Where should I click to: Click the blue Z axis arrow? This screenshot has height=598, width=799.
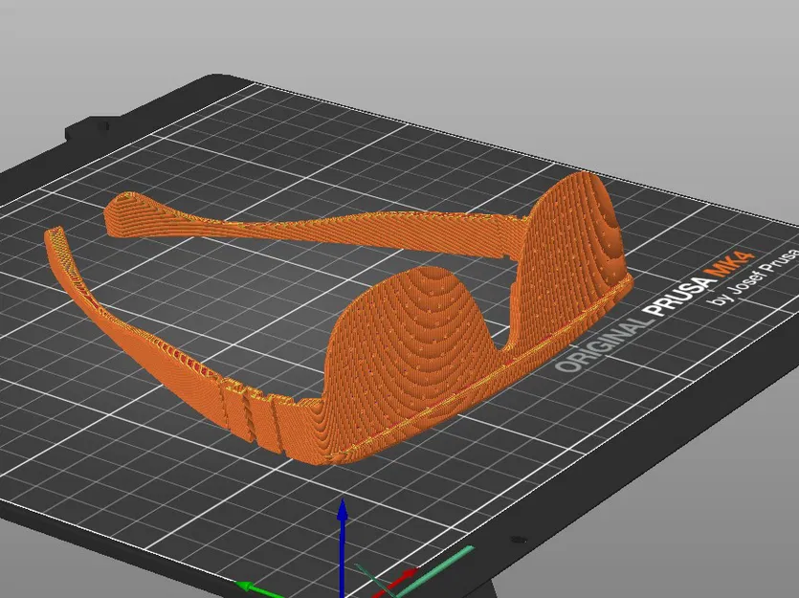click(x=343, y=547)
